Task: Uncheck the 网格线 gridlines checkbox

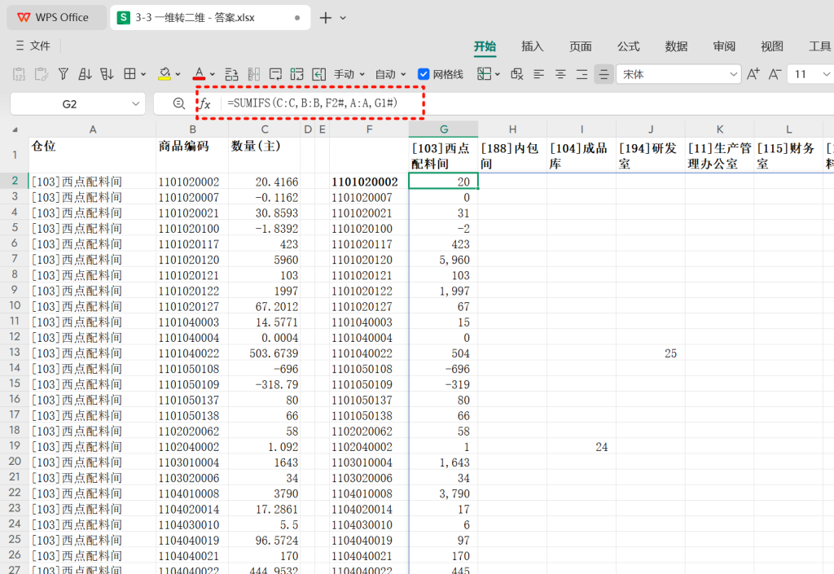Action: coord(424,74)
